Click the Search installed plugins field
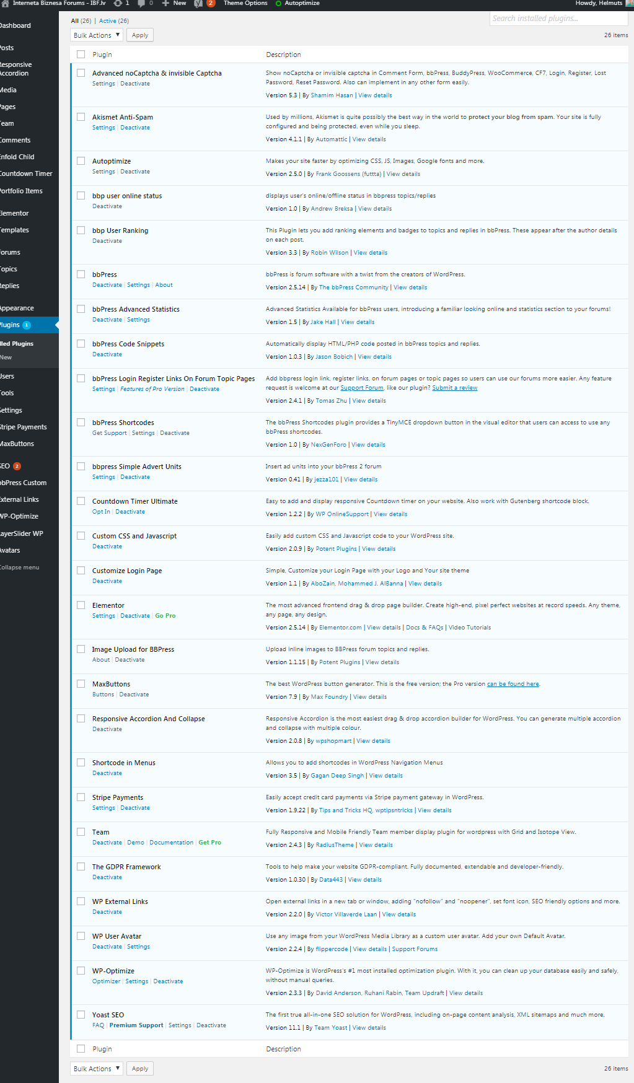The height and width of the screenshot is (1083, 634). [558, 19]
